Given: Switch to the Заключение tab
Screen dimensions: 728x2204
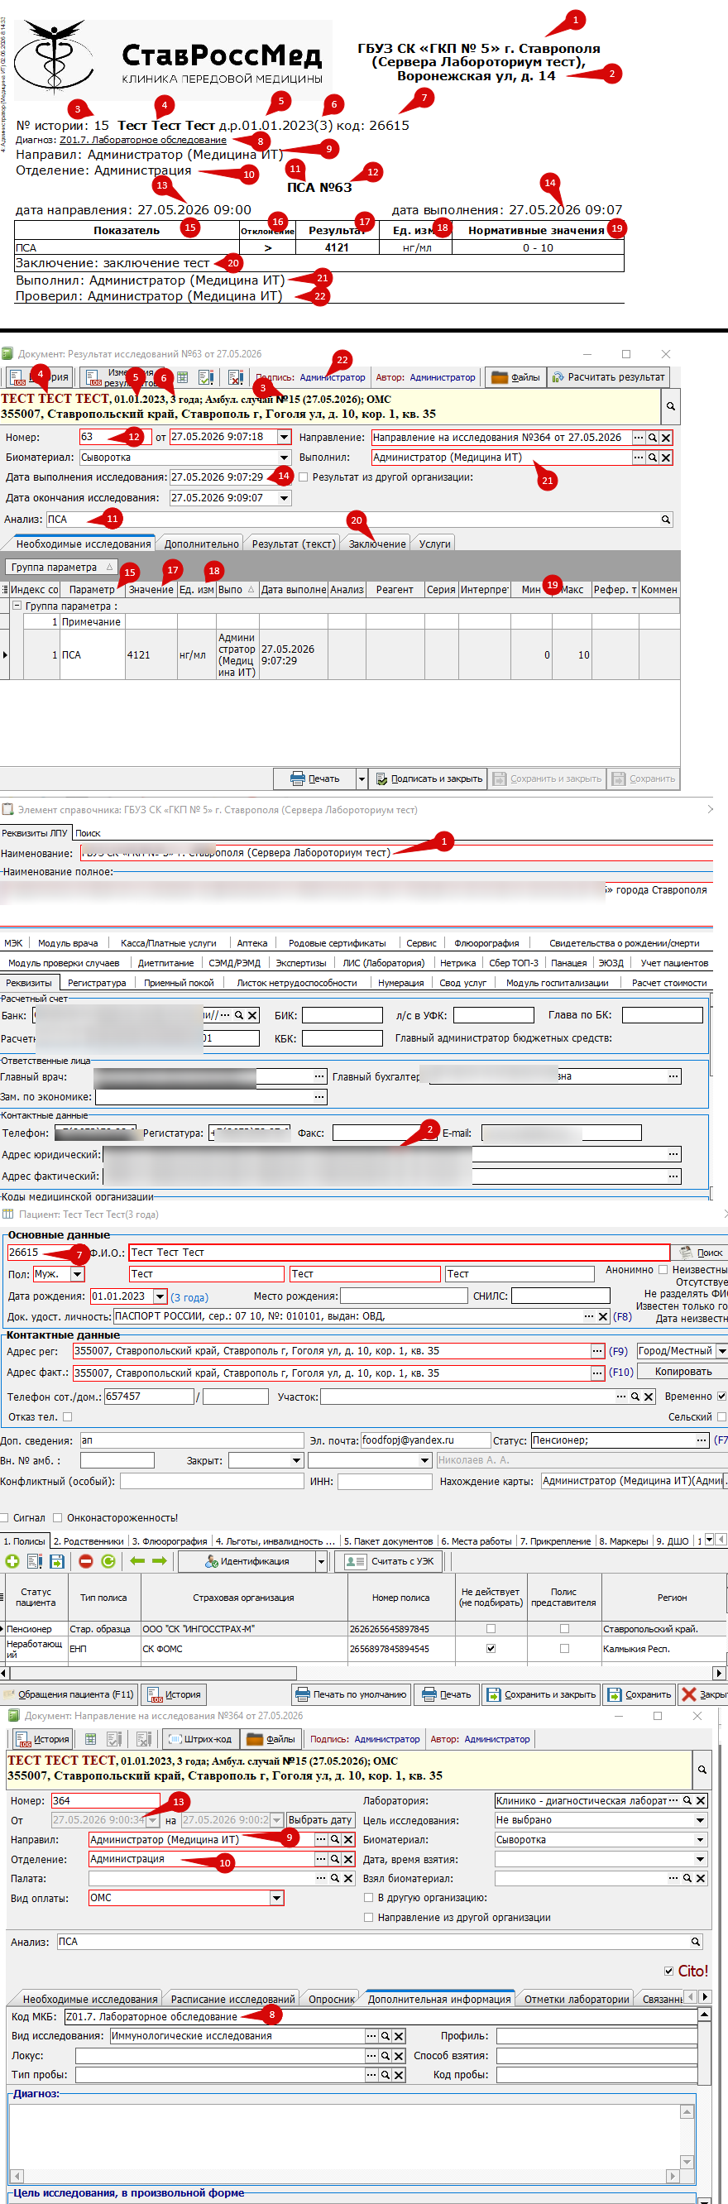Looking at the screenshot, I should pyautogui.click(x=377, y=544).
